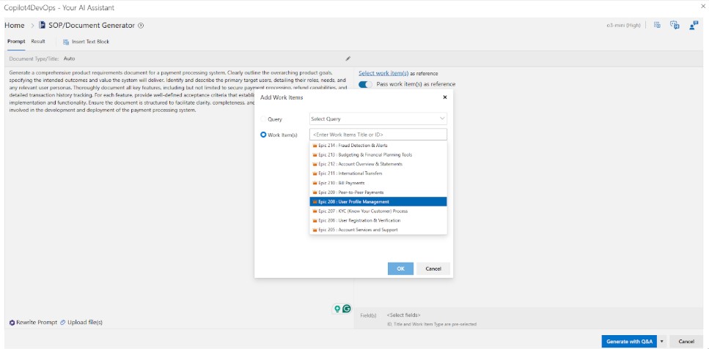Click the Generate with Q&A button

click(629, 342)
